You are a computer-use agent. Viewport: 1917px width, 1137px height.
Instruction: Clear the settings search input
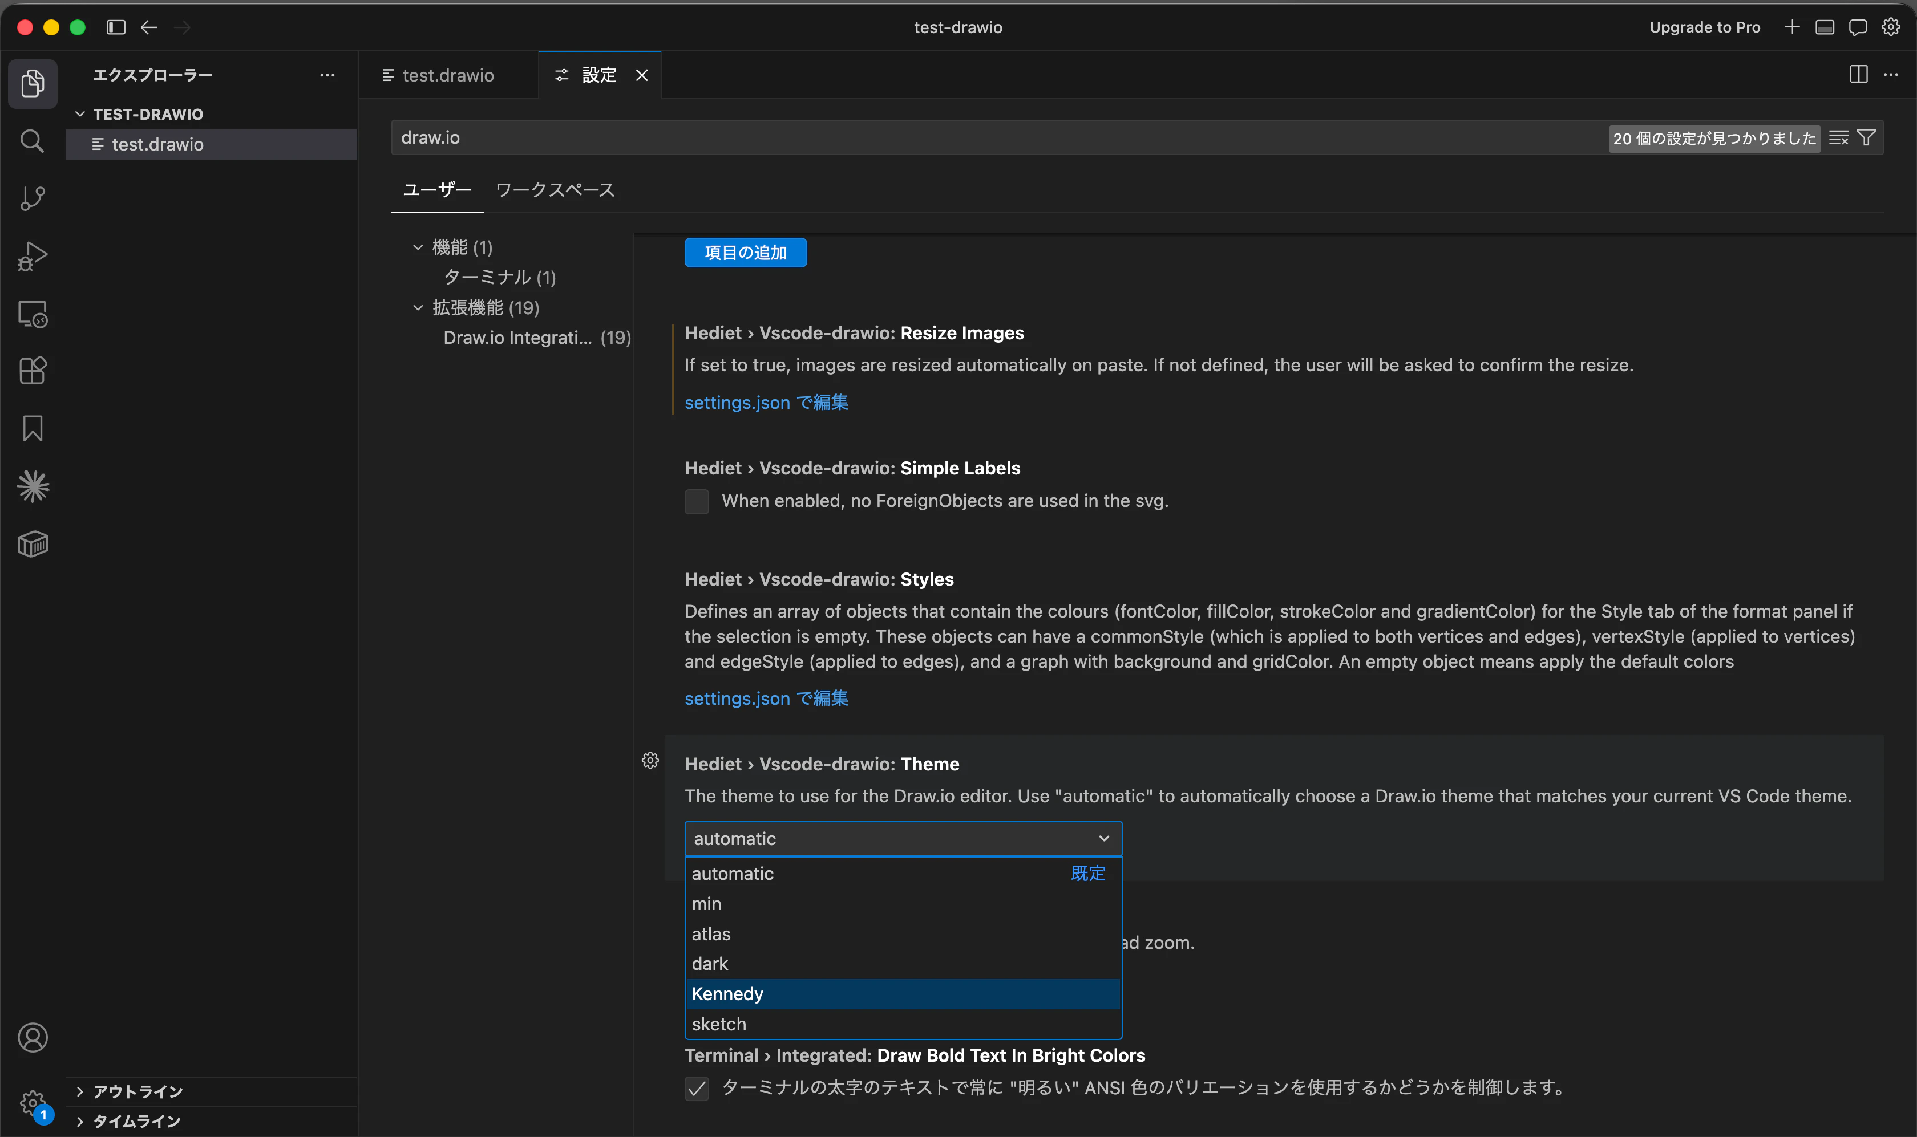pyautogui.click(x=1839, y=138)
